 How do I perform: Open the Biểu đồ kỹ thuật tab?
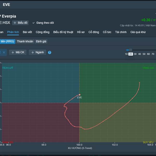point(63,32)
